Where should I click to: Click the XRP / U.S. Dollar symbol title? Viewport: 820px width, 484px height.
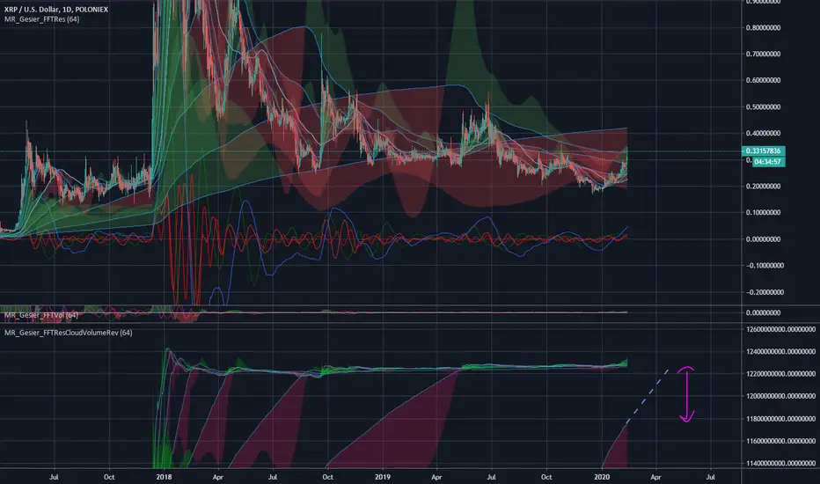click(56, 10)
